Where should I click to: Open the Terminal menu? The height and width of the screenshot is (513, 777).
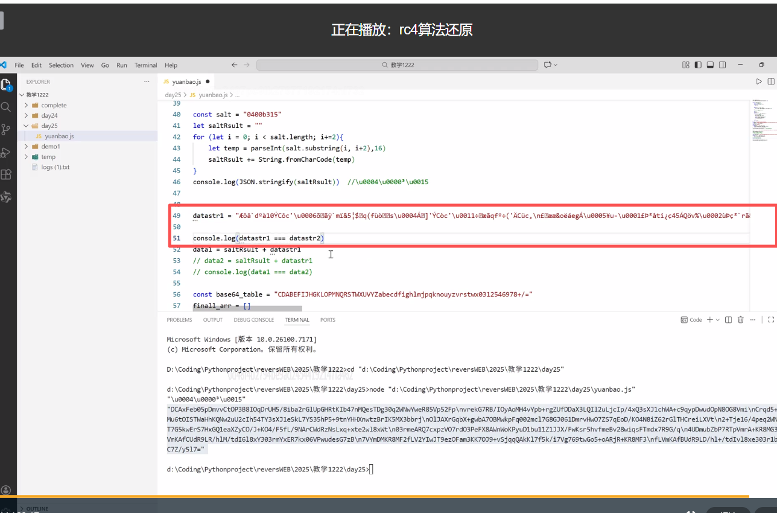146,65
